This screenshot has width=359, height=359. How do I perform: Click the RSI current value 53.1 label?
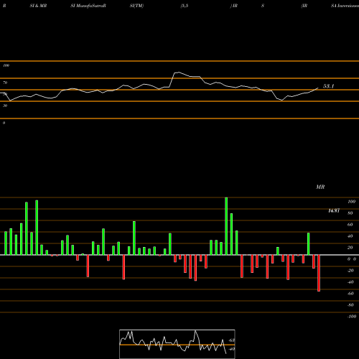pos(328,86)
